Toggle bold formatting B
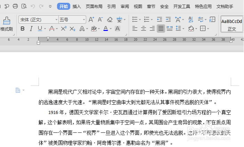 (x=23, y=28)
